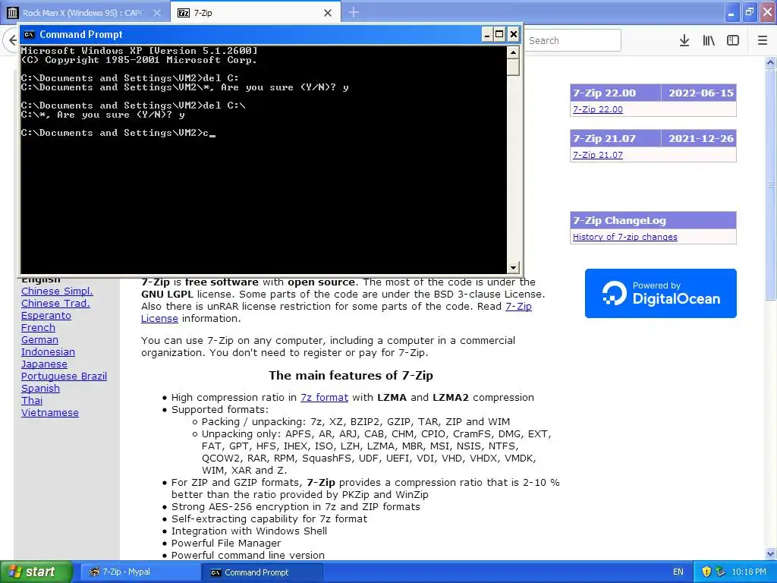Image resolution: width=777 pixels, height=583 pixels.
Task: Switch to the 7-Zip browser tab
Action: point(255,12)
